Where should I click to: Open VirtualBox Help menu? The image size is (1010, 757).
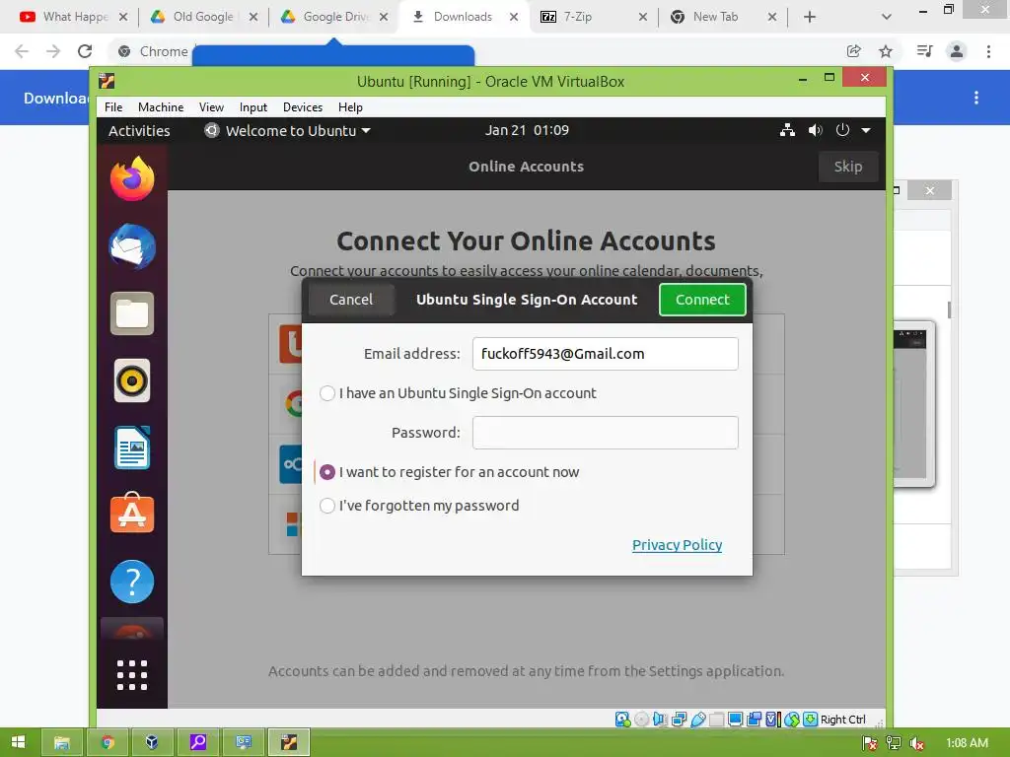pyautogui.click(x=350, y=106)
